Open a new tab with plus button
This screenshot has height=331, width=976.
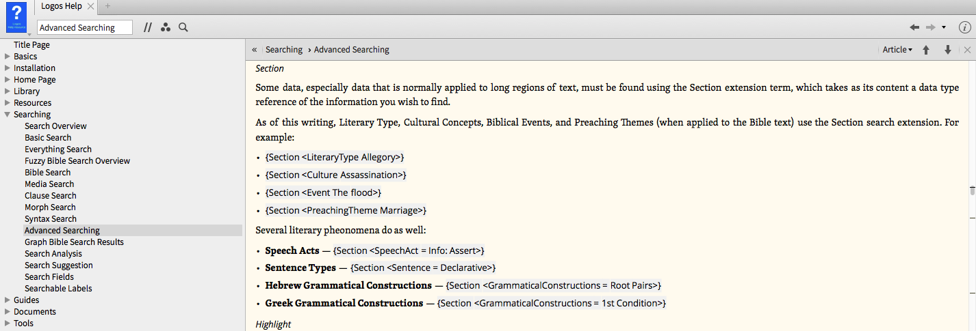(107, 6)
